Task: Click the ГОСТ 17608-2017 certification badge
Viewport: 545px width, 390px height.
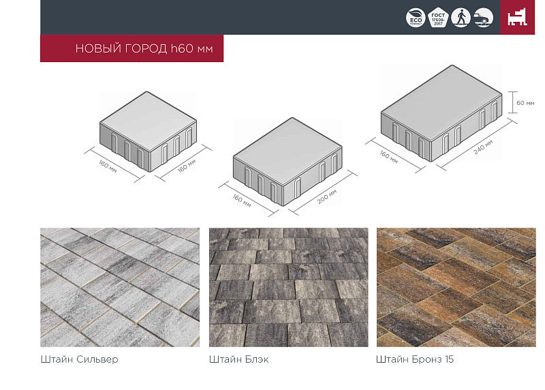Action: [x=438, y=18]
